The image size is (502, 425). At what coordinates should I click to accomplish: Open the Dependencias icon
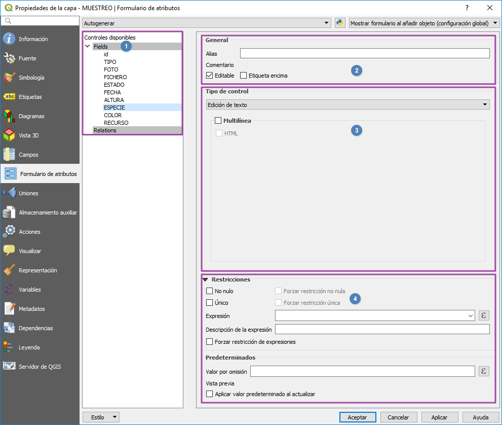9,328
